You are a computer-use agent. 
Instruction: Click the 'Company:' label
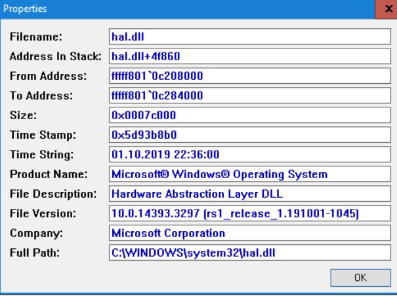(36, 233)
